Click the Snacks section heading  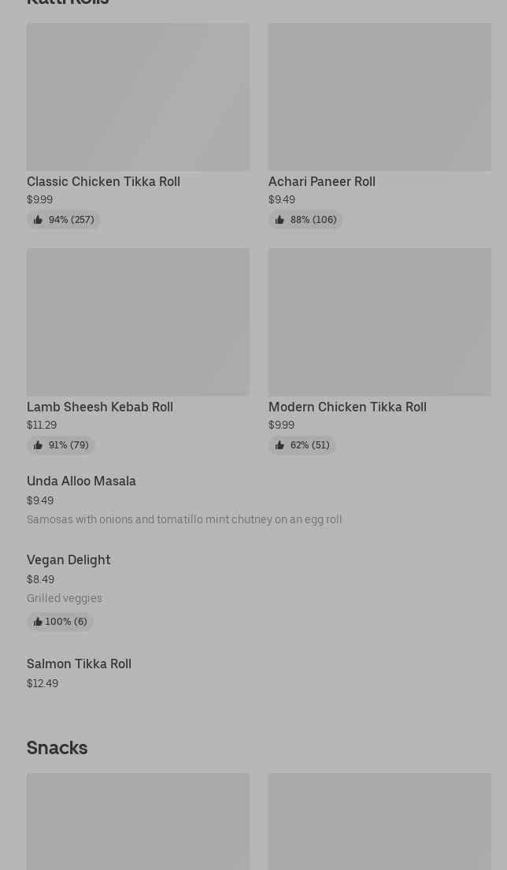point(57,747)
